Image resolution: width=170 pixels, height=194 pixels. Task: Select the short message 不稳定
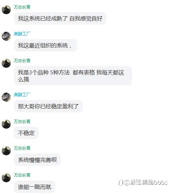click(x=26, y=133)
